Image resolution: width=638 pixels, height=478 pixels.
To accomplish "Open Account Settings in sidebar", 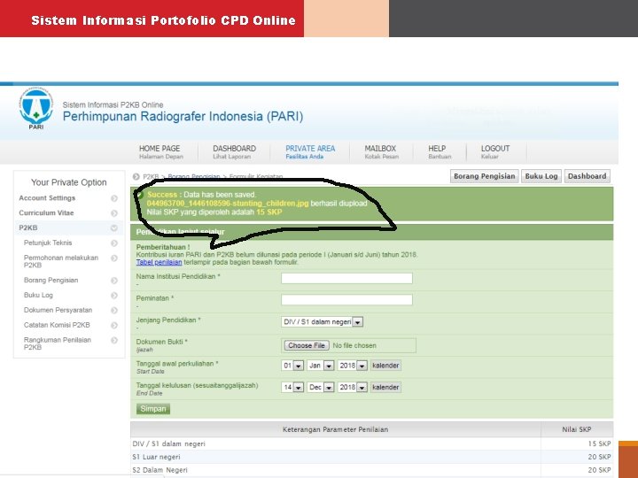I will click(x=47, y=198).
